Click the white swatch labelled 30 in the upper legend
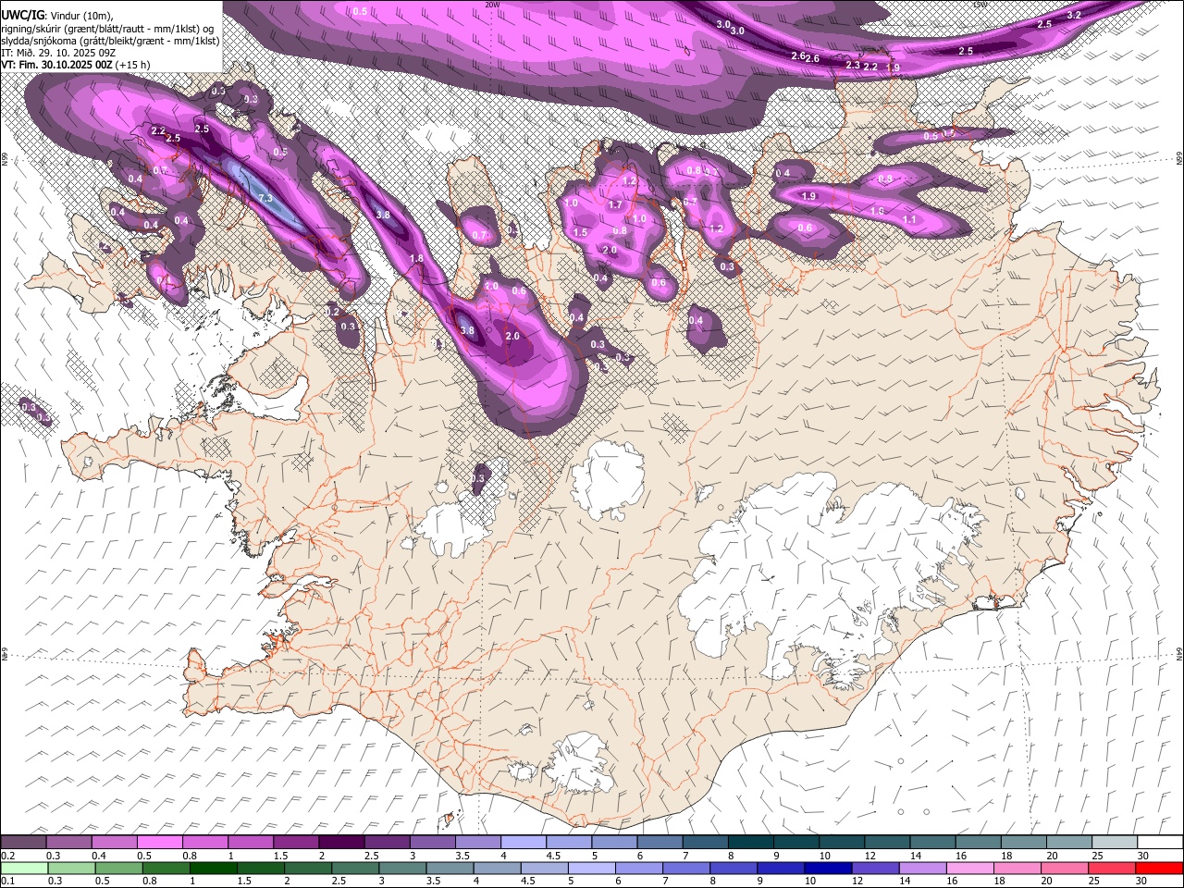 (1159, 842)
